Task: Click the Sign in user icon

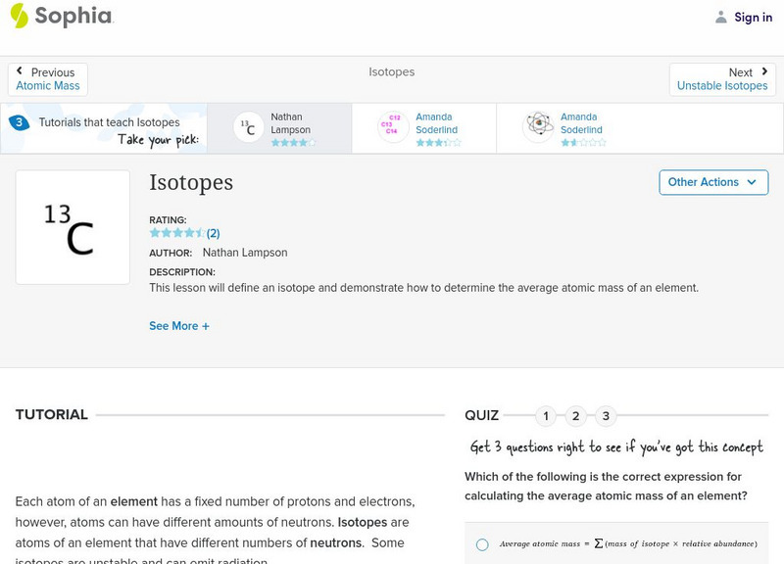Action: click(x=721, y=17)
